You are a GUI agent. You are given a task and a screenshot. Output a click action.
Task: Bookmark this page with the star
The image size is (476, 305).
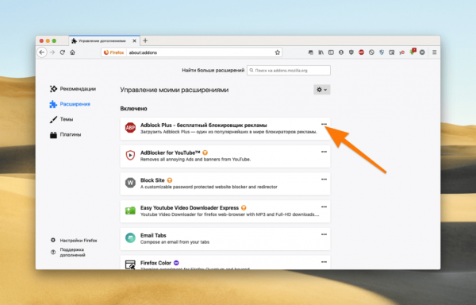point(277,52)
